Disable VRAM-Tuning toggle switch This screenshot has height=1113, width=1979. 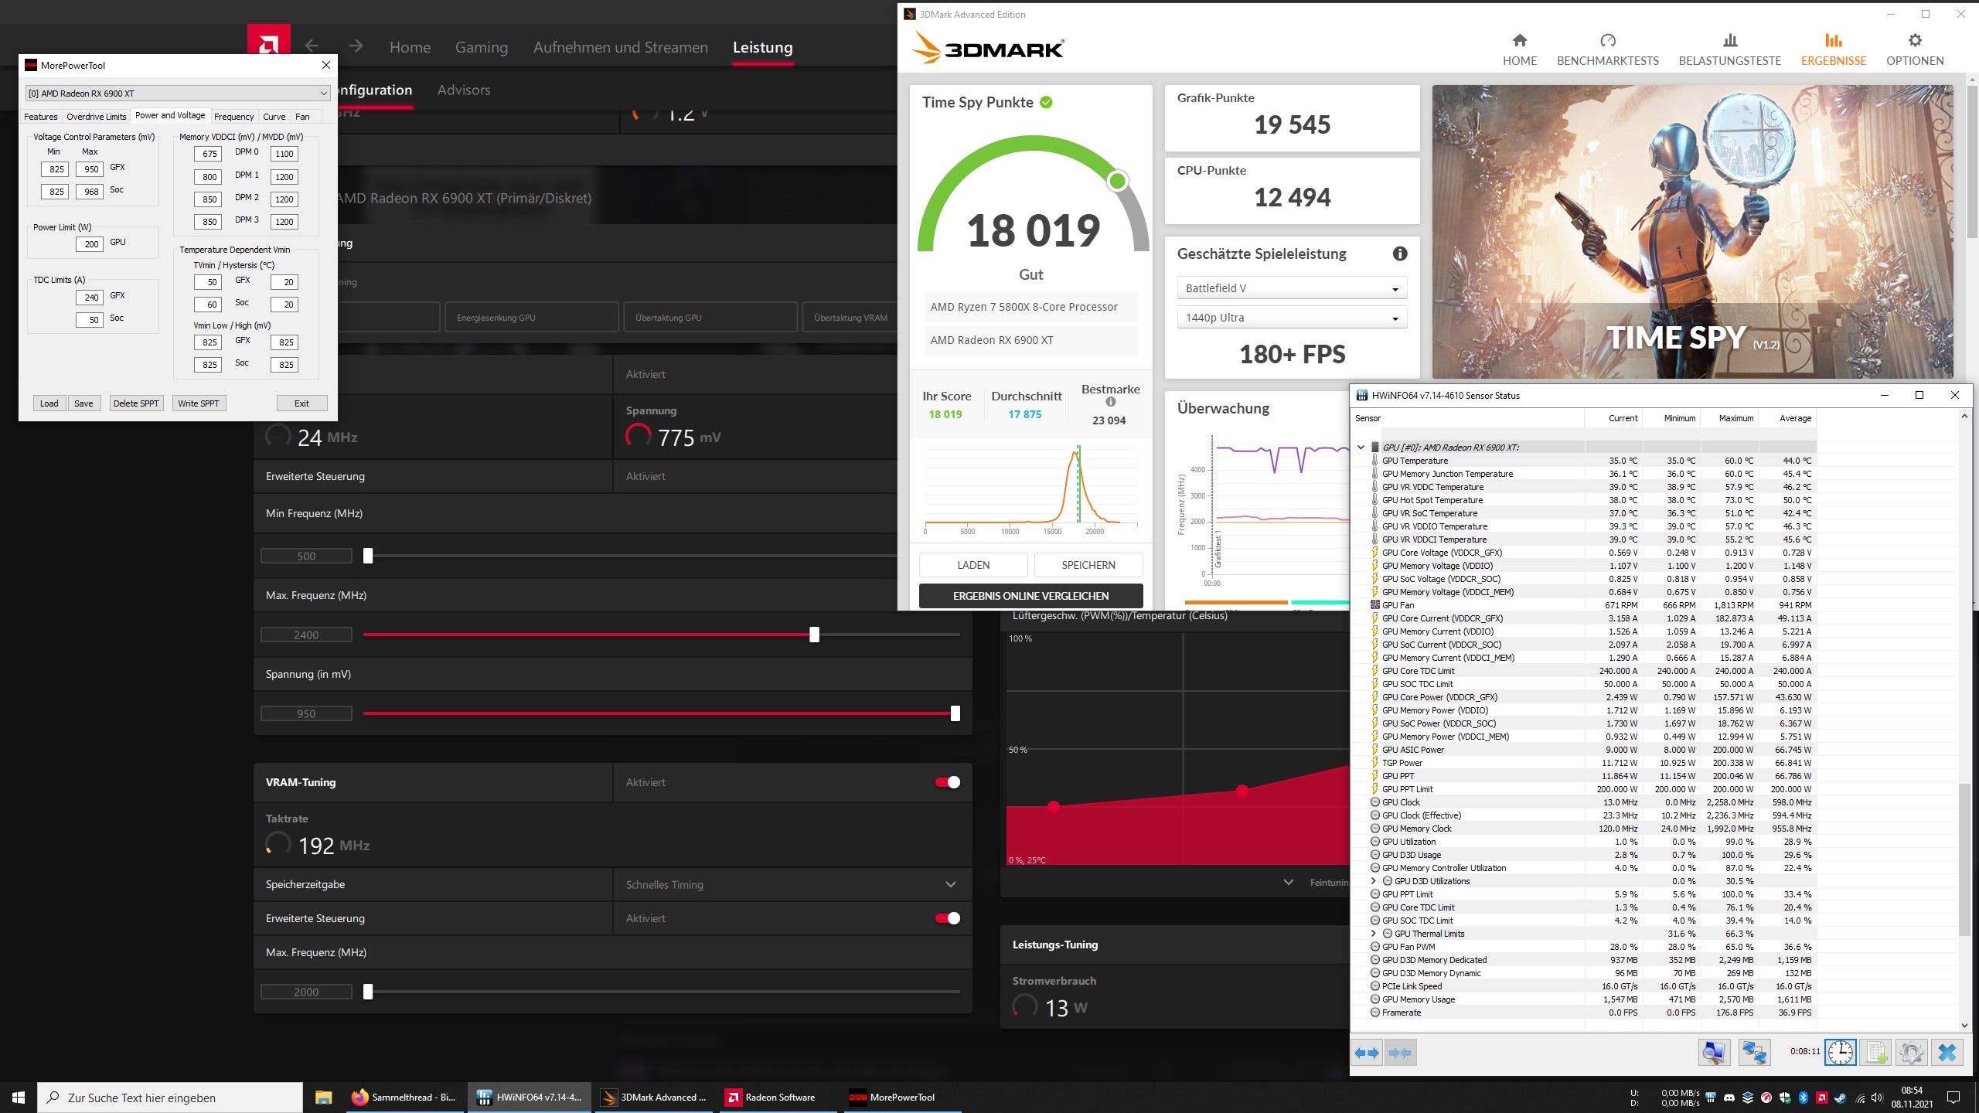click(948, 782)
